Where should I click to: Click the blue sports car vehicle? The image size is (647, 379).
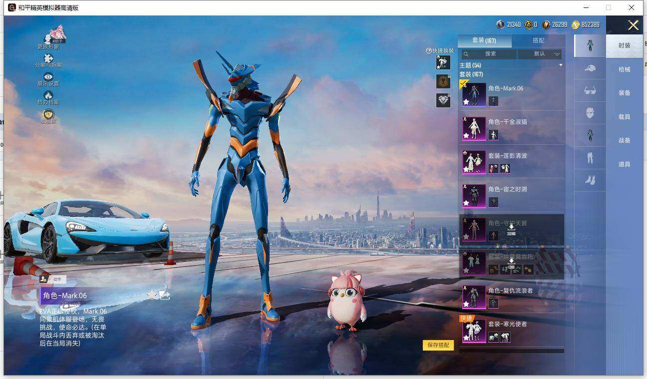point(87,230)
